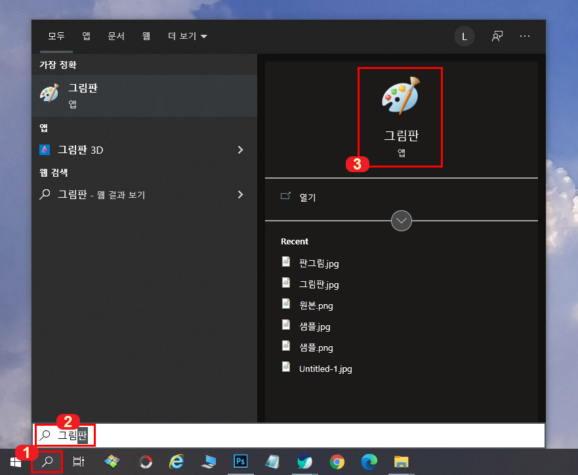Launch the colorful diamond tiles taskbar app
Image resolution: width=578 pixels, height=475 pixels.
point(112,461)
